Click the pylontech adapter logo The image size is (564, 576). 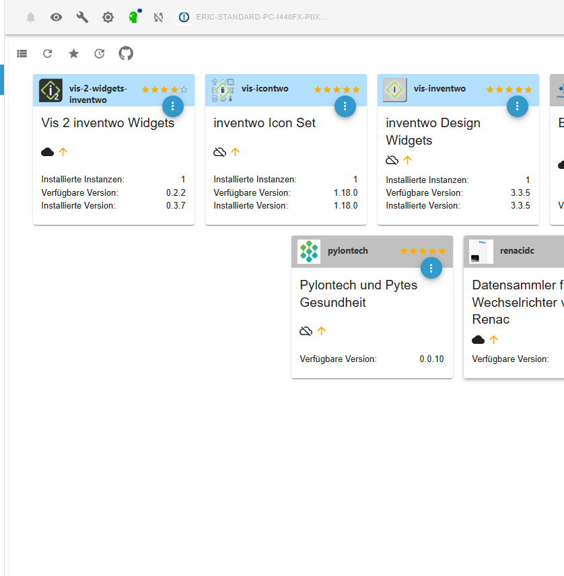click(309, 252)
